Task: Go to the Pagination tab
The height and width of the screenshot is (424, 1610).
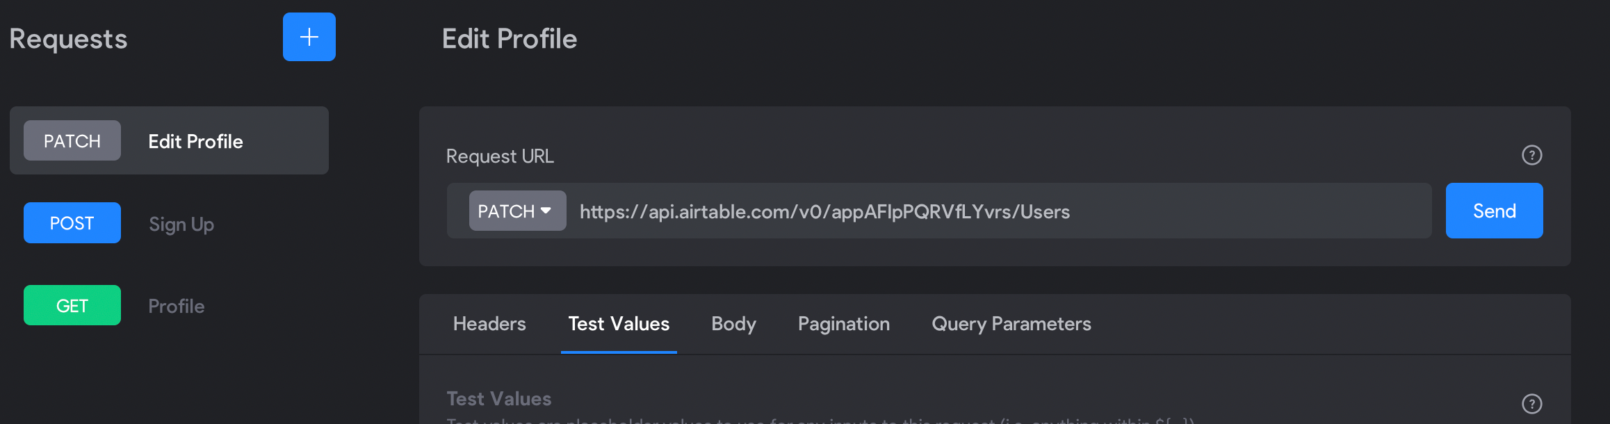Action: (844, 324)
